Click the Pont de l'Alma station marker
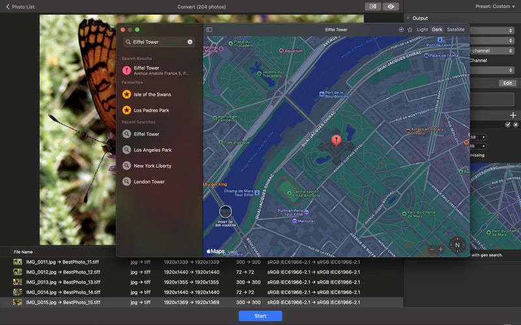This screenshot has height=325, width=521. point(440,40)
